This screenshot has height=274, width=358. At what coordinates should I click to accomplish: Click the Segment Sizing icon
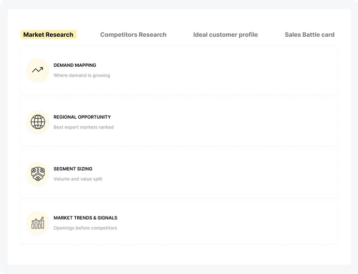[38, 174]
